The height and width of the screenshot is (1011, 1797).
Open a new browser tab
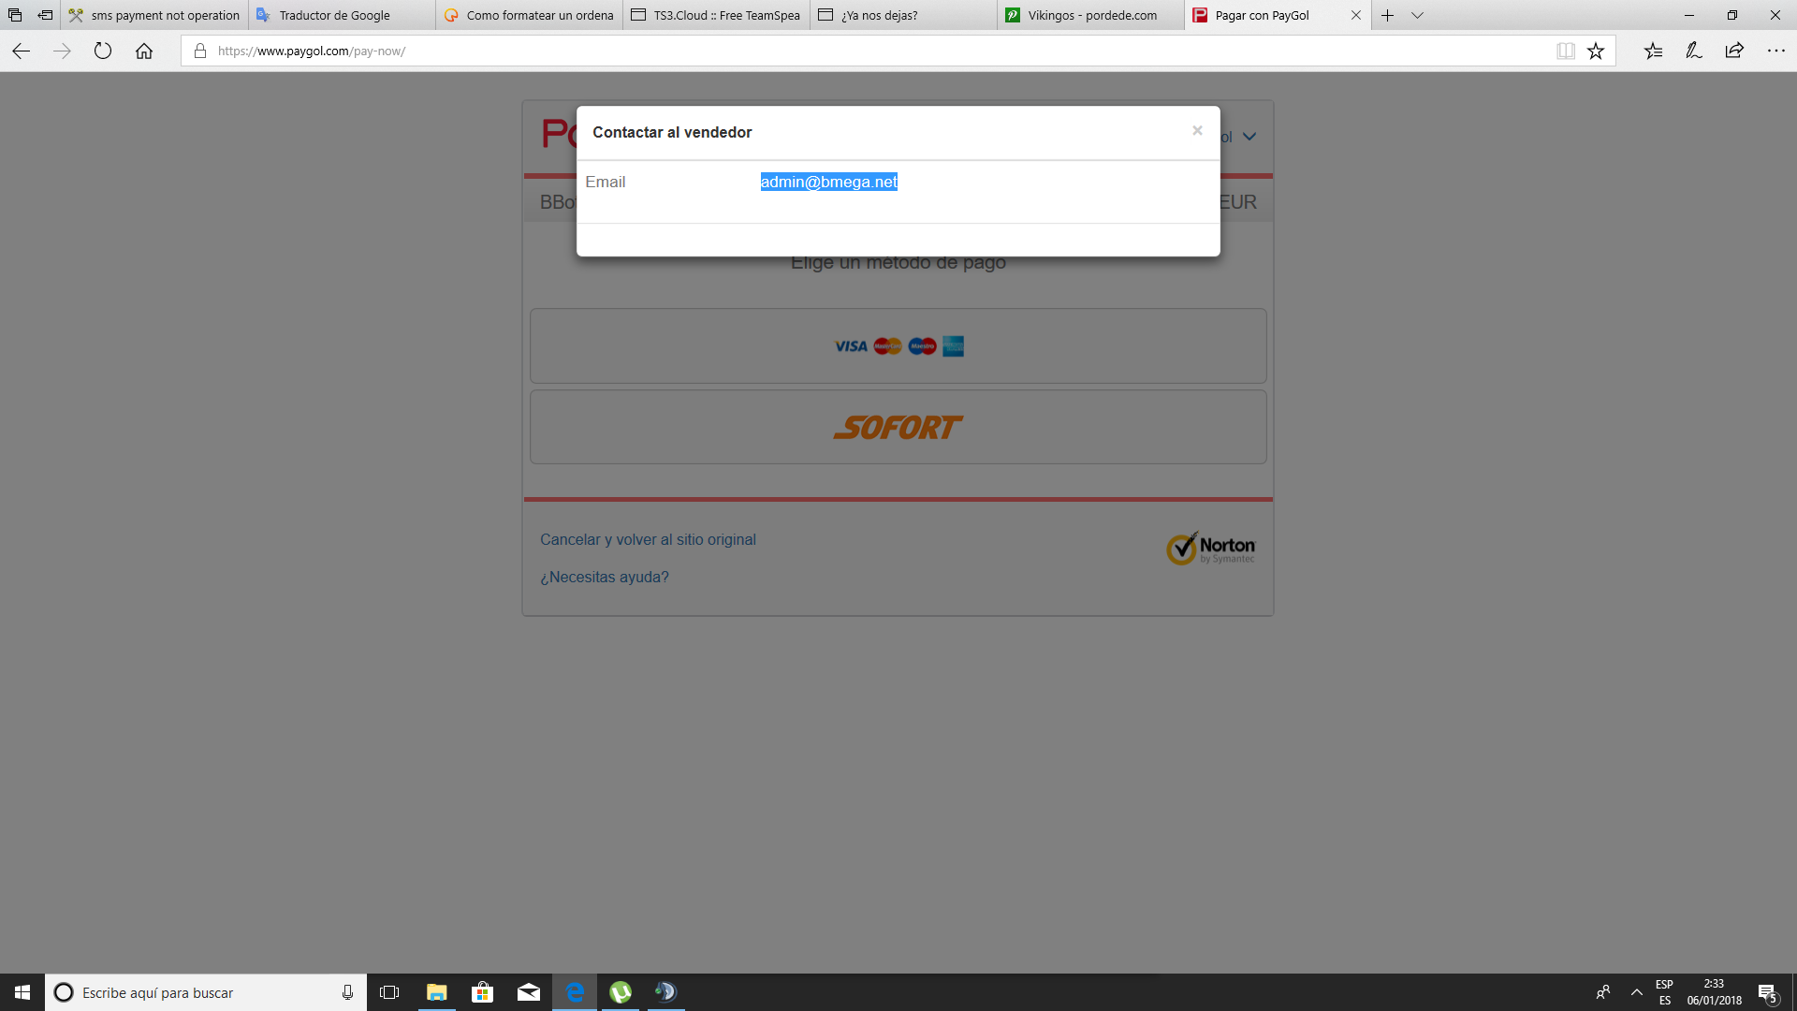point(1387,15)
